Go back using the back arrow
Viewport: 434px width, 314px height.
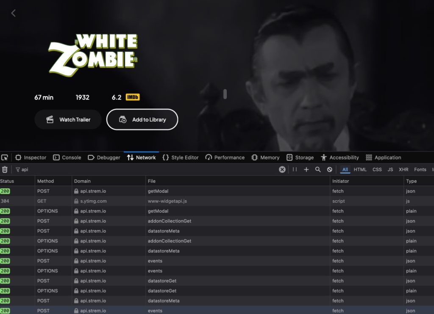click(x=13, y=13)
